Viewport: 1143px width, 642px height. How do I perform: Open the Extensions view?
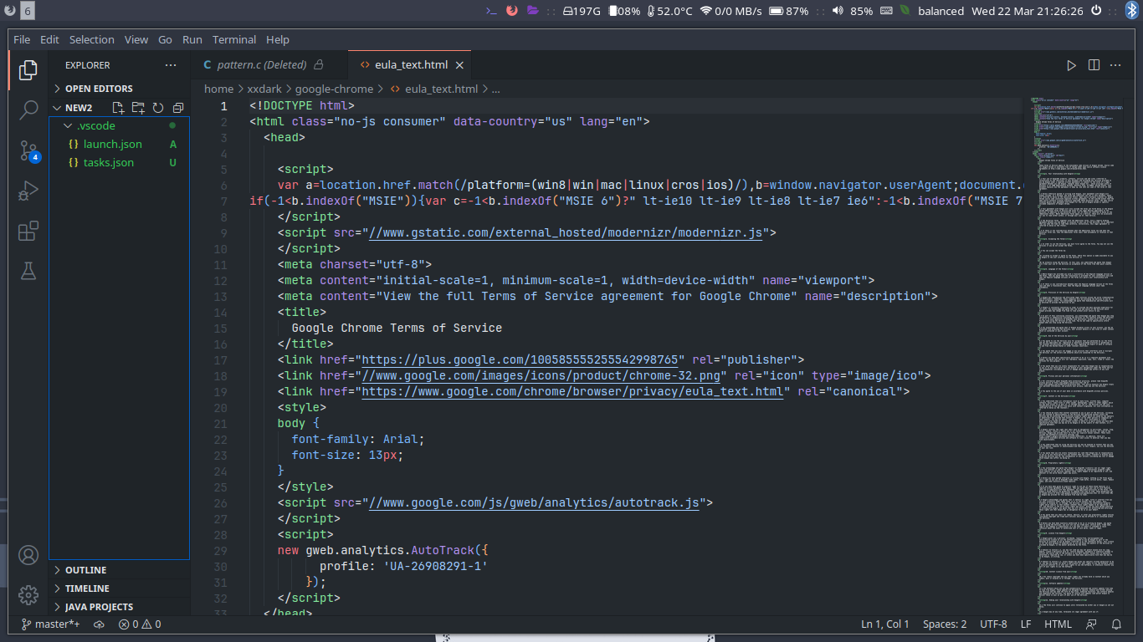point(28,231)
